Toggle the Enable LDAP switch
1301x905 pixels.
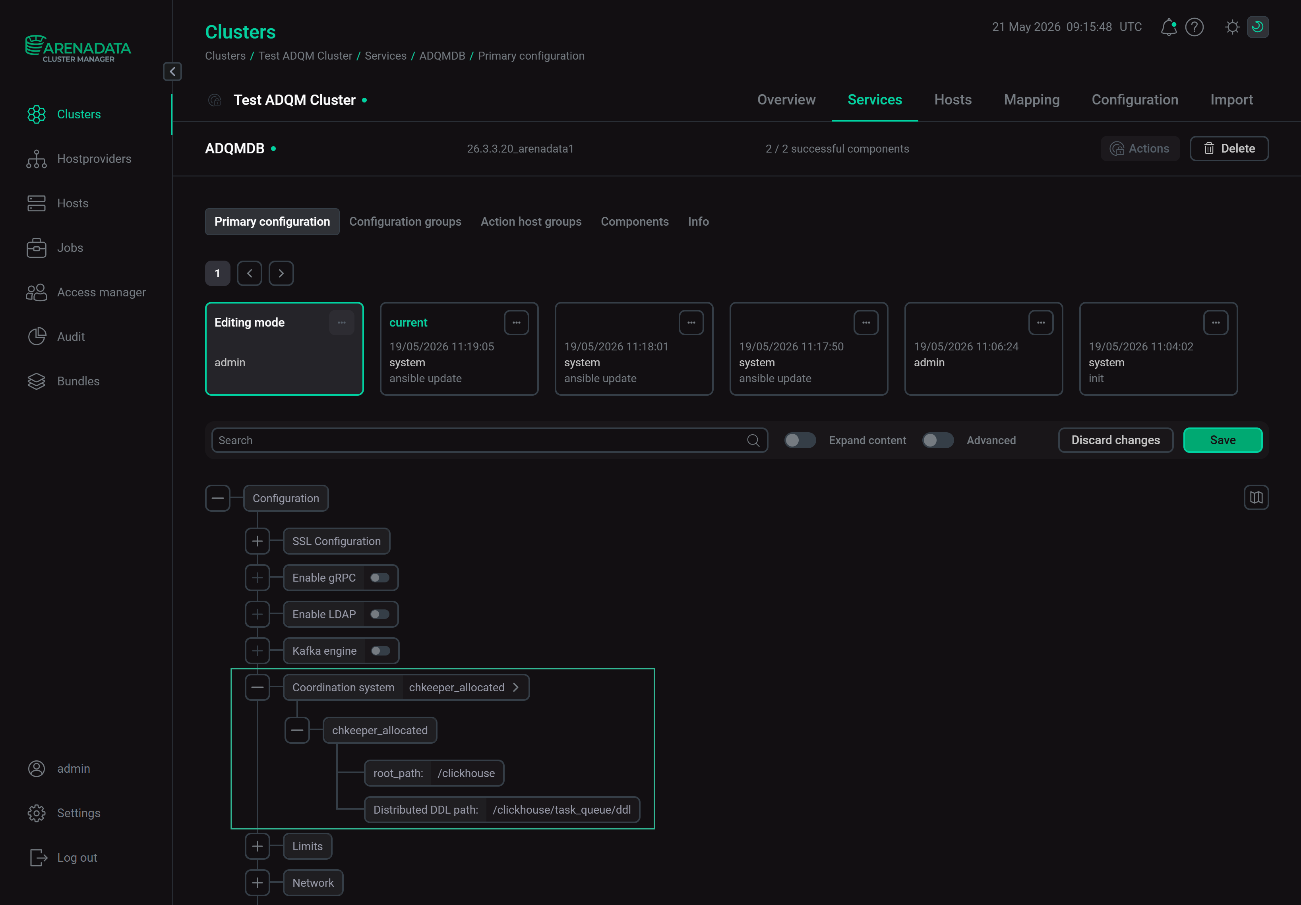pos(379,615)
